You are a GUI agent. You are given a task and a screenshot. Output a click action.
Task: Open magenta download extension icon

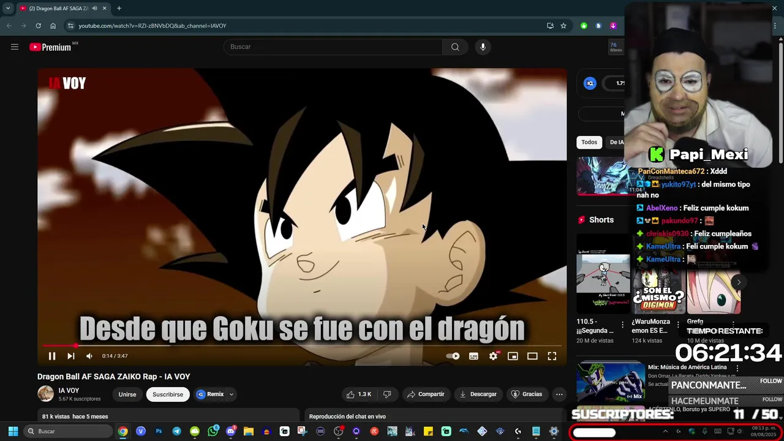point(613,26)
